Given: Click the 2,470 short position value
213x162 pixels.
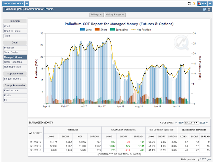Looking at the screenshot, I should pyautogui.click(x=69, y=150).
